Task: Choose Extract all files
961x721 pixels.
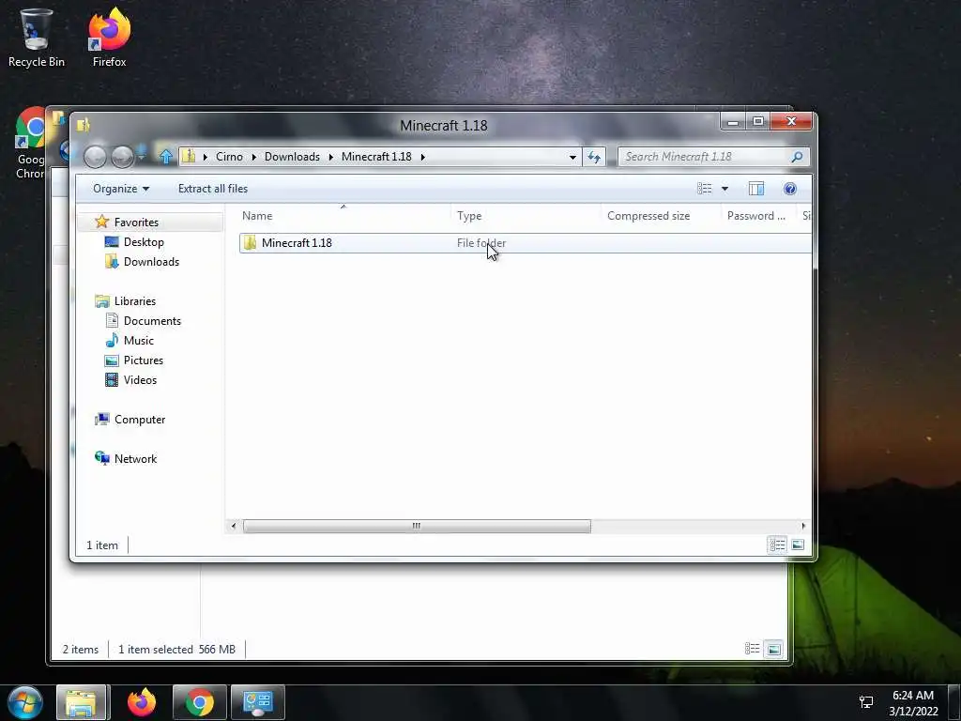Action: pyautogui.click(x=213, y=189)
